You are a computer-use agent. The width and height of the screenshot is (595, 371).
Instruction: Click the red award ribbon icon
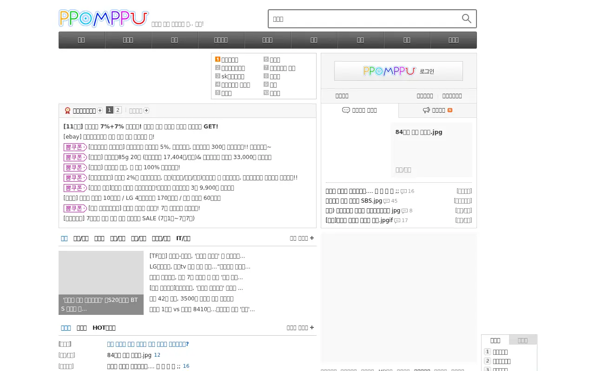tap(67, 110)
